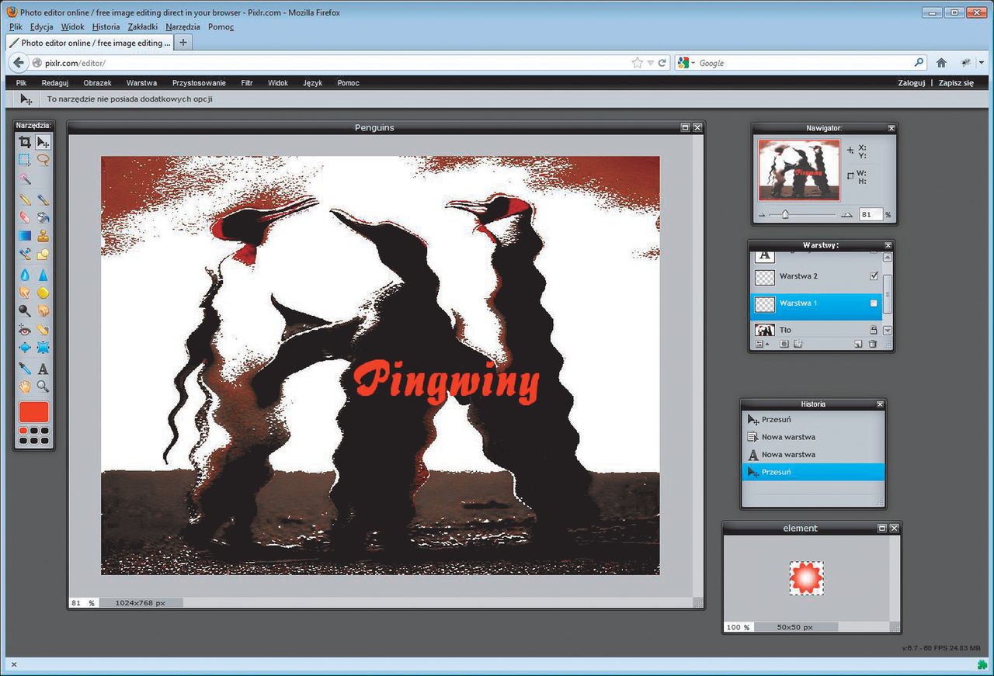Select the Pinch tool
Viewport: 994px width, 676px height.
coord(43,348)
